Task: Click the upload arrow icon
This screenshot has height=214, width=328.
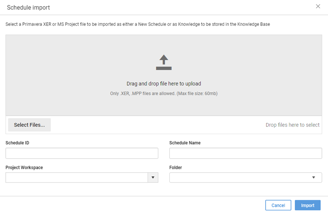Action: 164,62
